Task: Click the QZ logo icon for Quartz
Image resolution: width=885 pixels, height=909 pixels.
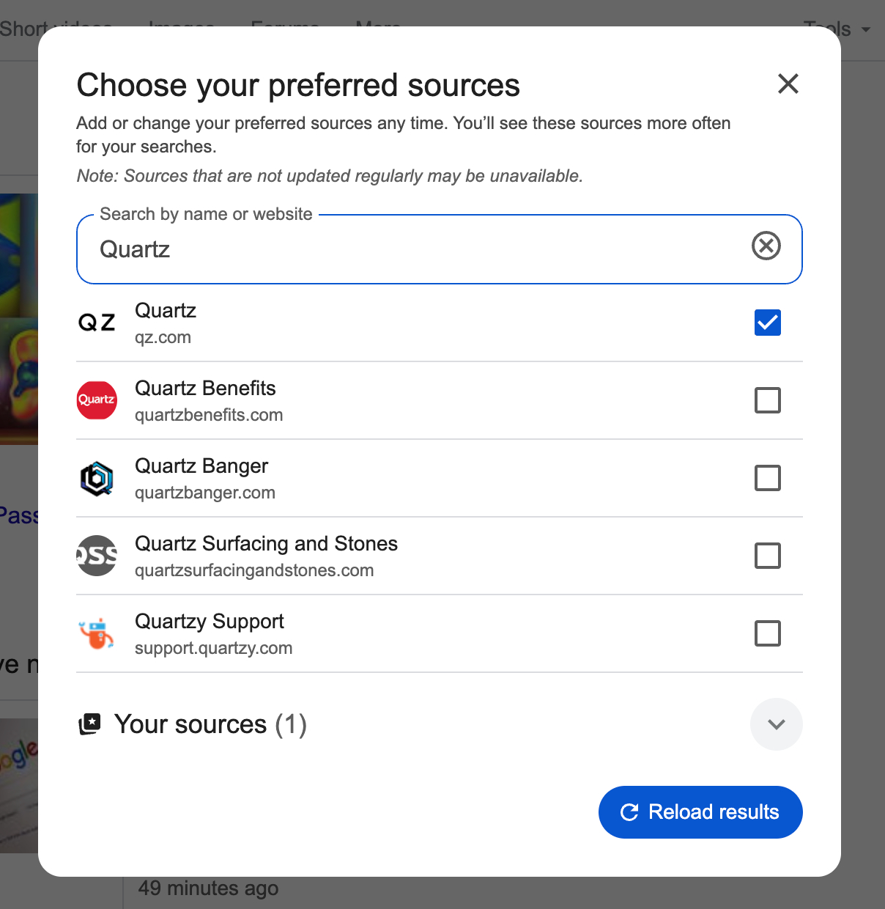Action: [x=97, y=323]
